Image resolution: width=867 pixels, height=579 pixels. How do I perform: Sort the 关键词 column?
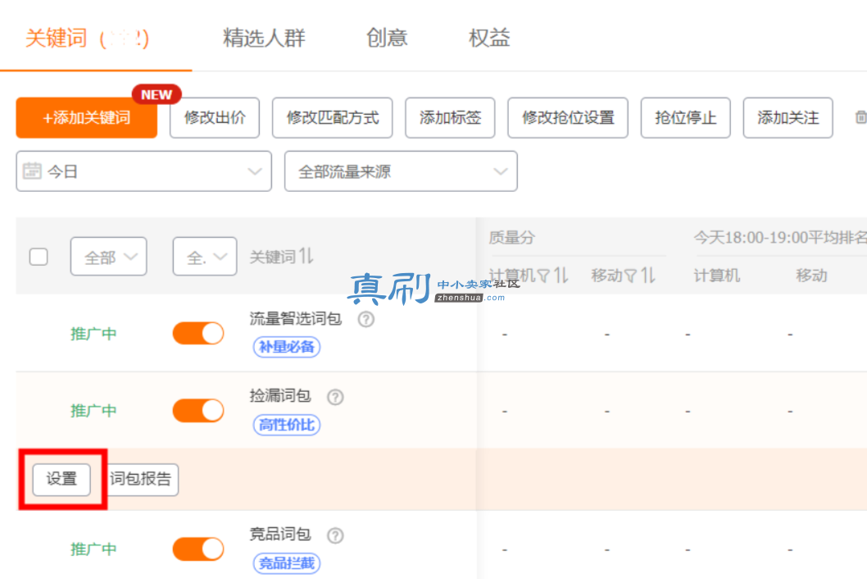click(x=306, y=257)
